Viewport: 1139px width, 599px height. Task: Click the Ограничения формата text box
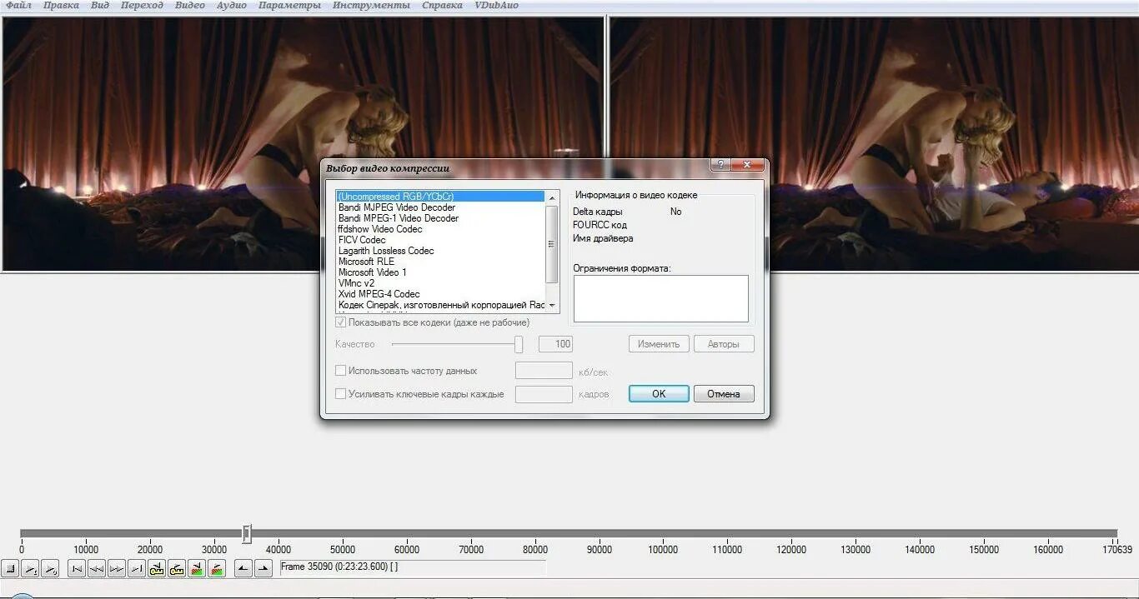(660, 298)
